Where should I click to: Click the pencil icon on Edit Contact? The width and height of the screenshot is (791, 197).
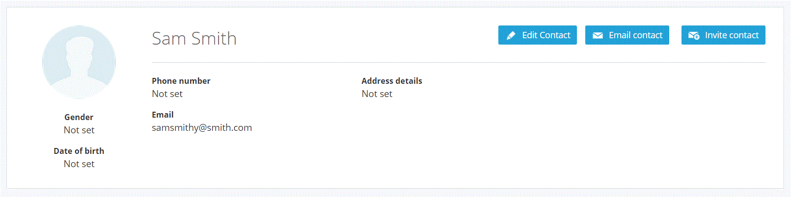click(511, 35)
